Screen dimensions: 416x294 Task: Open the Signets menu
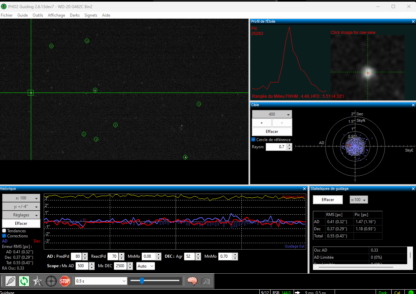(x=91, y=15)
